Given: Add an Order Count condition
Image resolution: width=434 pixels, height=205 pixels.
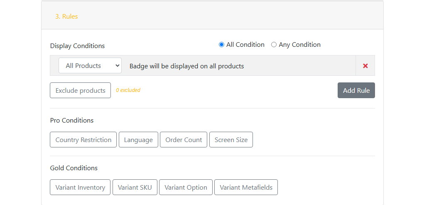Looking at the screenshot, I should pos(184,140).
